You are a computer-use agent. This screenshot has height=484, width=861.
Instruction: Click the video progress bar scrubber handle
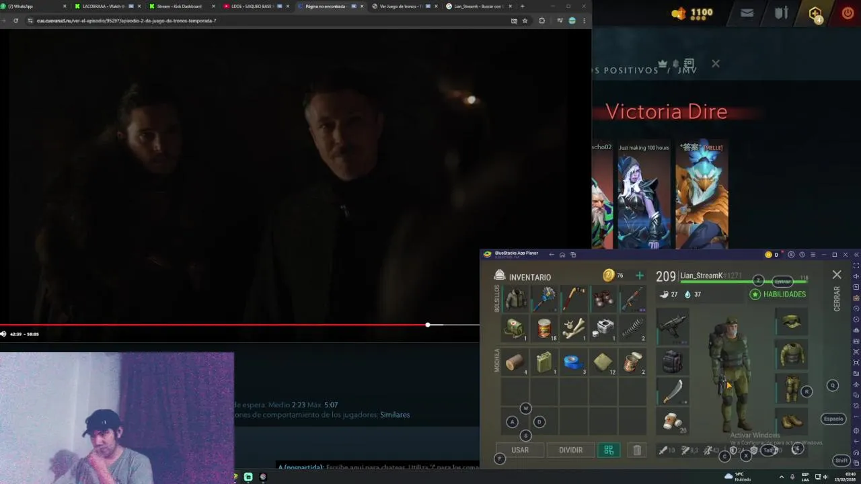428,325
